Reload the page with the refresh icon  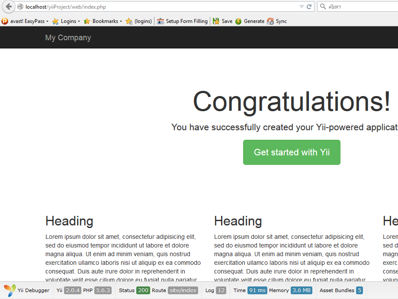click(x=309, y=6)
